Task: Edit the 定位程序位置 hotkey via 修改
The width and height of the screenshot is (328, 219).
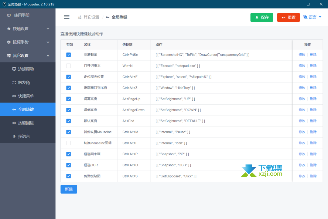Action: pyautogui.click(x=302, y=77)
